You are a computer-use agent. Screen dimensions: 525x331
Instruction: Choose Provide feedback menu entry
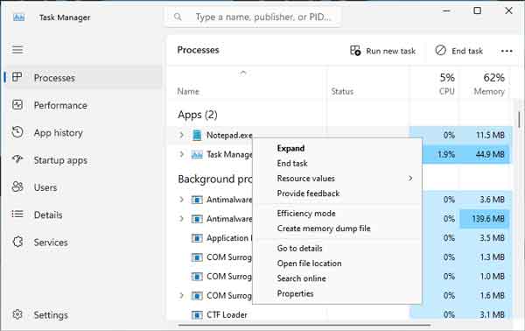point(308,194)
